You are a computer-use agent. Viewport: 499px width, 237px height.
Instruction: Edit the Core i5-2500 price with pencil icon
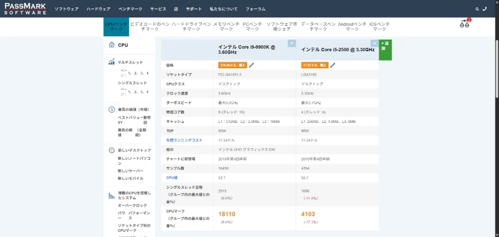click(332, 65)
